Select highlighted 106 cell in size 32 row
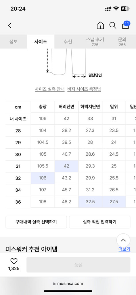136x295 pixels. coord(43,178)
